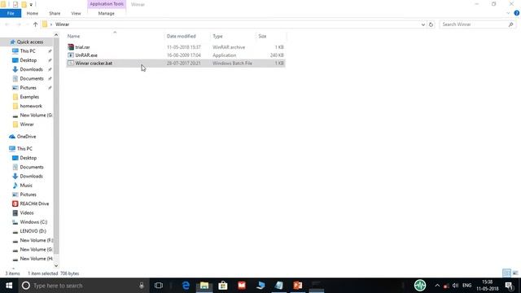The height and width of the screenshot is (293, 521).
Task: Open Music under This PC
Action: pos(26,186)
